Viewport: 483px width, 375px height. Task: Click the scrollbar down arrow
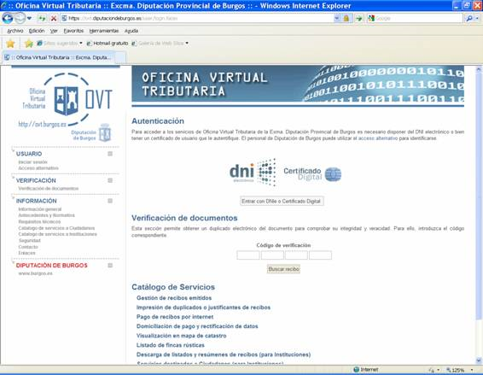479,360
